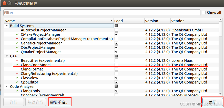Screen dimensions: 224x108
Task: Click the status icon next to ClangFormat
Action: point(17,69)
